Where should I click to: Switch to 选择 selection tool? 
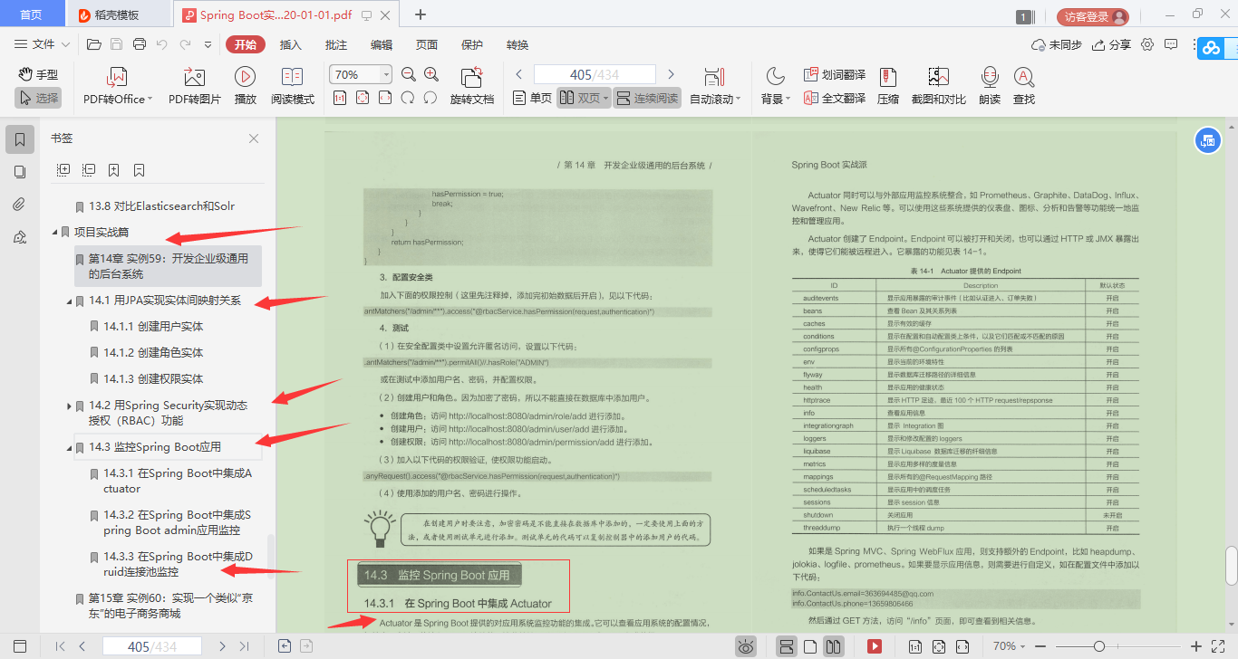[x=38, y=98]
